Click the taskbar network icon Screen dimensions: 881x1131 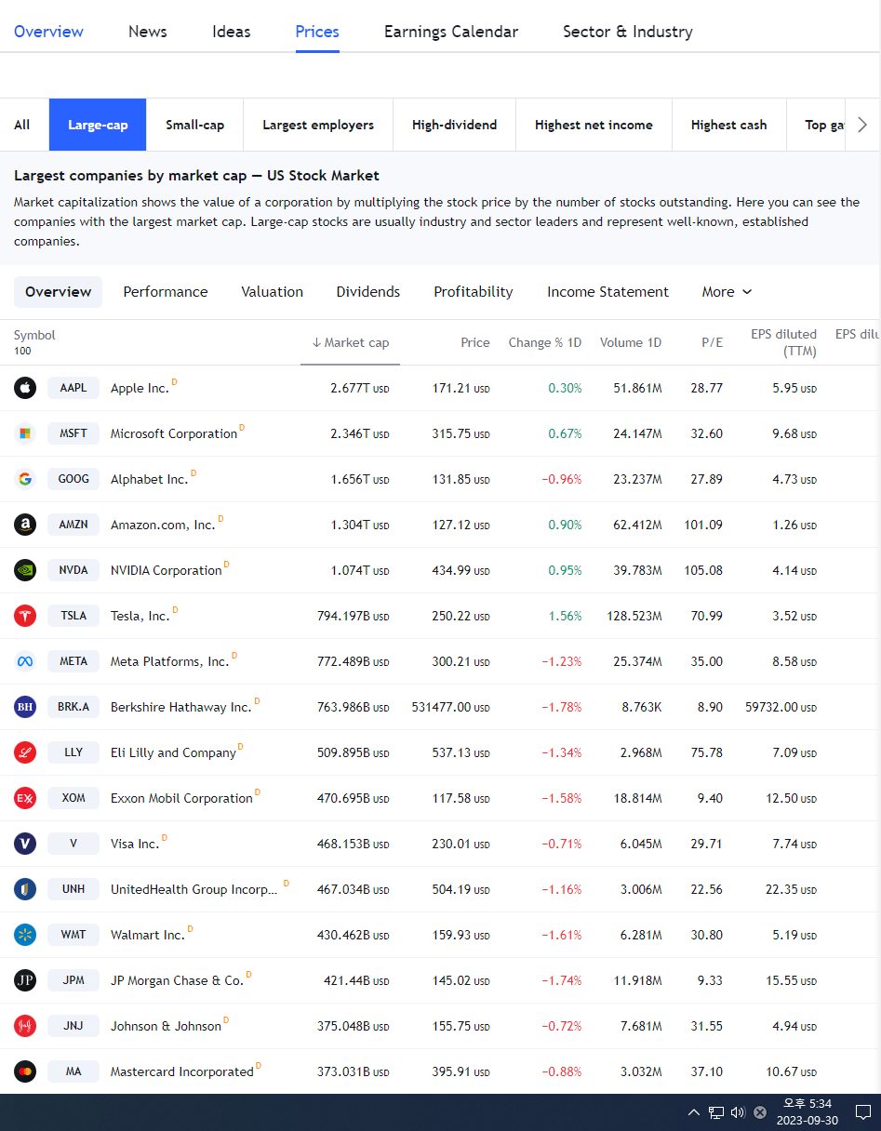pyautogui.click(x=716, y=1112)
